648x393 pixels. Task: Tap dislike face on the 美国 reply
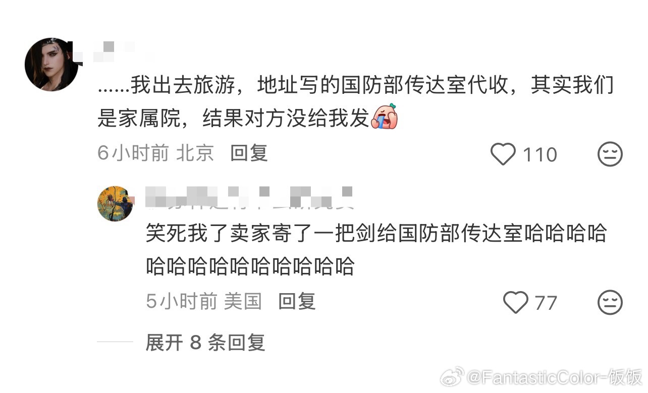pyautogui.click(x=610, y=302)
